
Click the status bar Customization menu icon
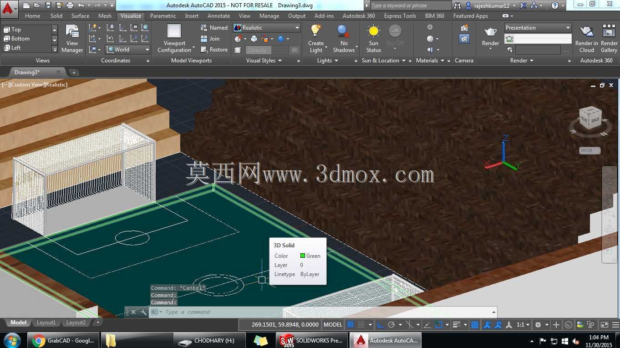pos(615,325)
